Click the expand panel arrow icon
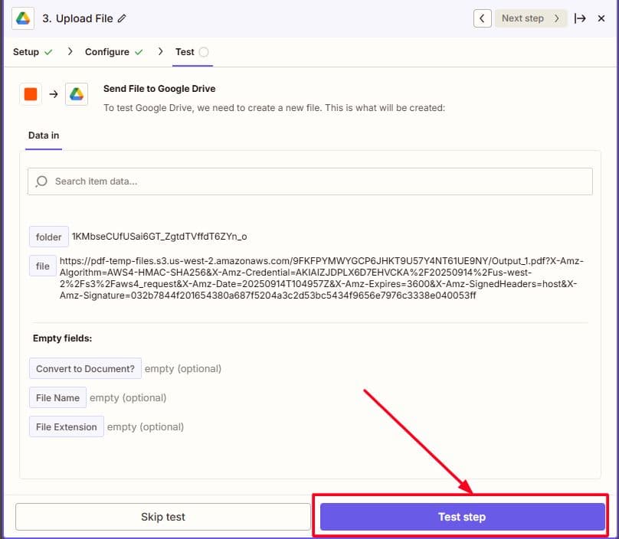 (580, 18)
